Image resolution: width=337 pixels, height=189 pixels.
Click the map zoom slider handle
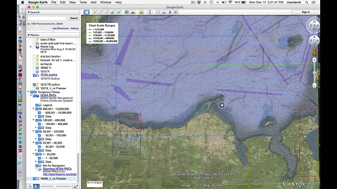coord(314,73)
